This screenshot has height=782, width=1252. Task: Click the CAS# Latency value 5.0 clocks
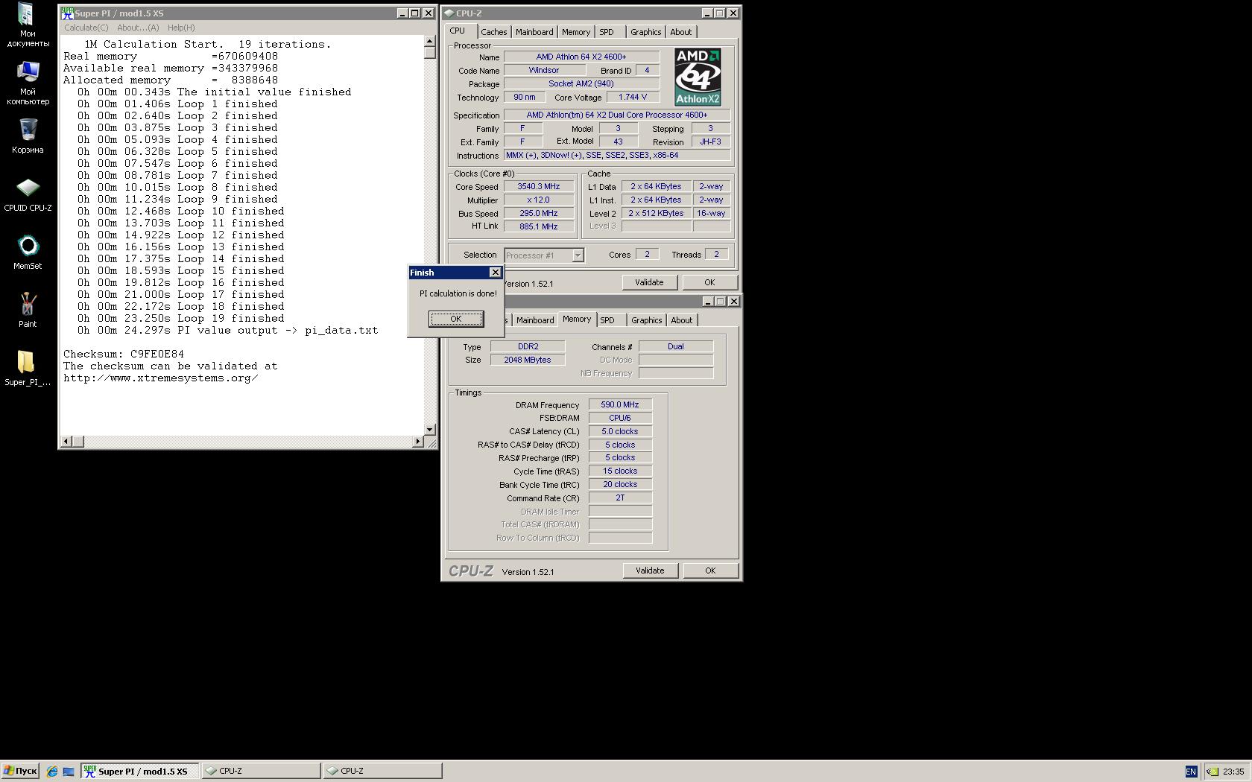(620, 431)
